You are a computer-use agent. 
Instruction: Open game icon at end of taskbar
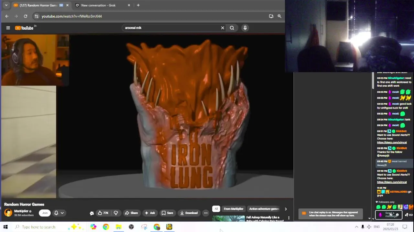[169, 227]
